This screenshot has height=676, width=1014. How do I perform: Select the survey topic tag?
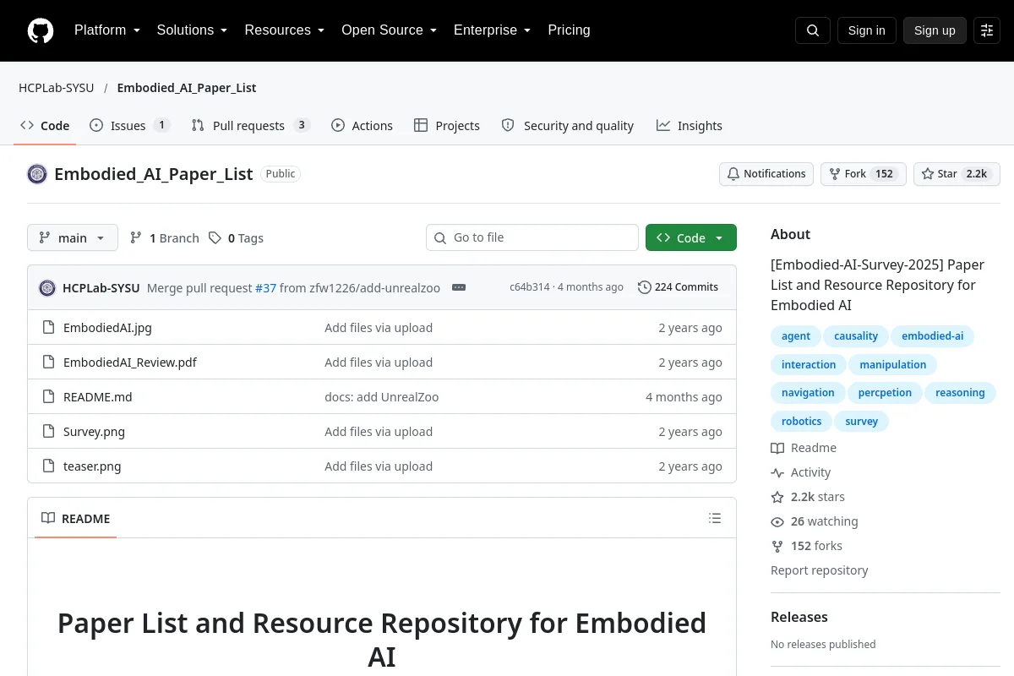(x=862, y=422)
